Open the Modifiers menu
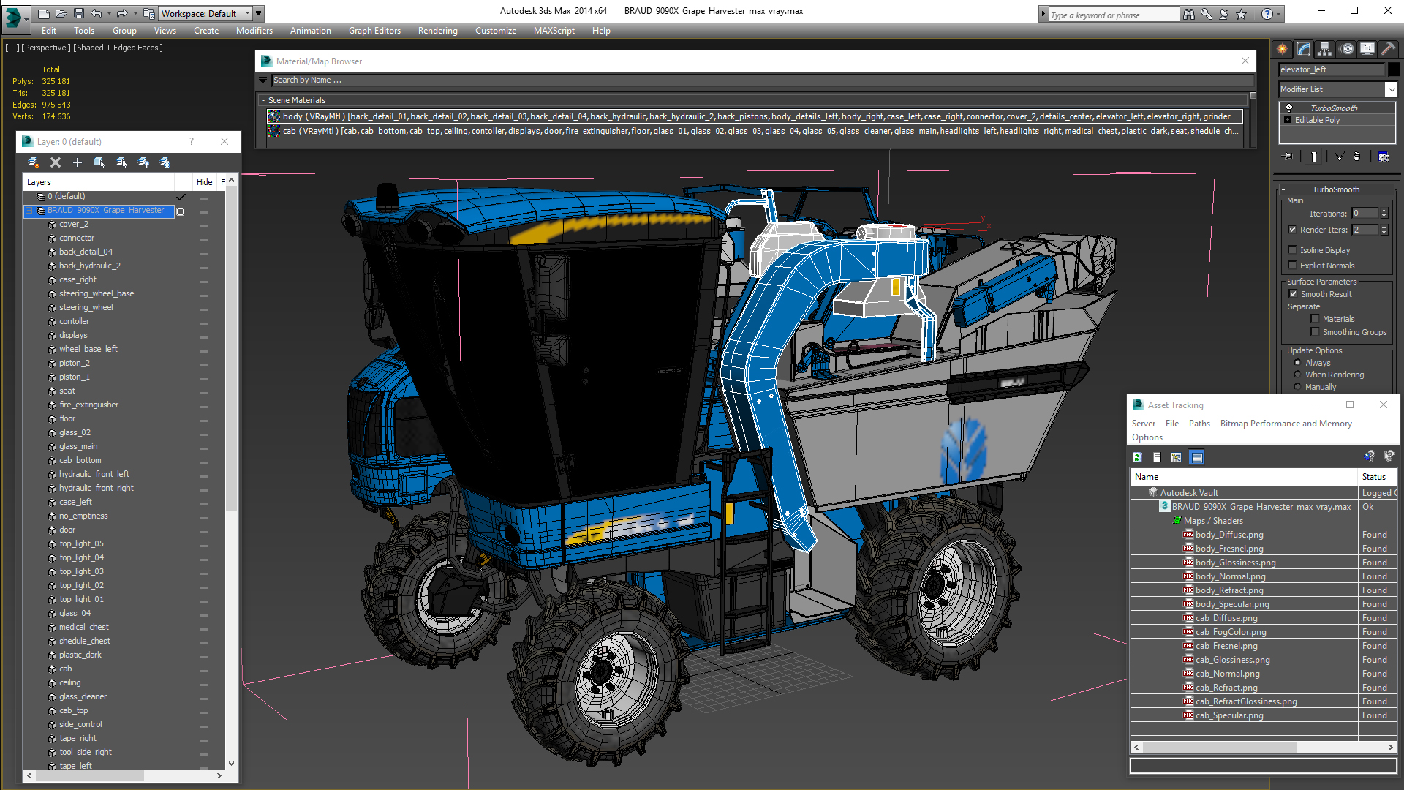 point(254,31)
